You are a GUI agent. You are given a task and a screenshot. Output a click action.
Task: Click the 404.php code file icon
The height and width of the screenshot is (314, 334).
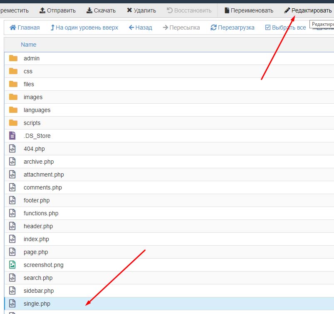click(12, 149)
